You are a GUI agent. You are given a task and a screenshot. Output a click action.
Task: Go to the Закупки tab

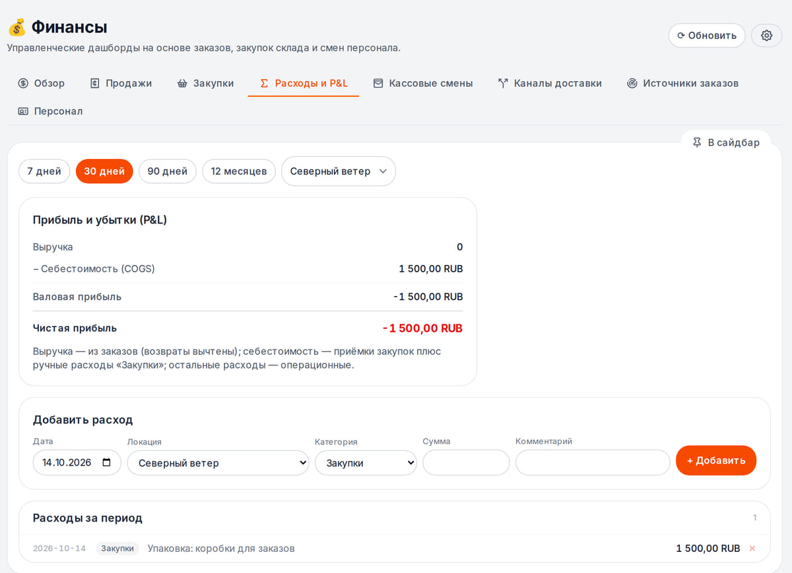tap(205, 83)
